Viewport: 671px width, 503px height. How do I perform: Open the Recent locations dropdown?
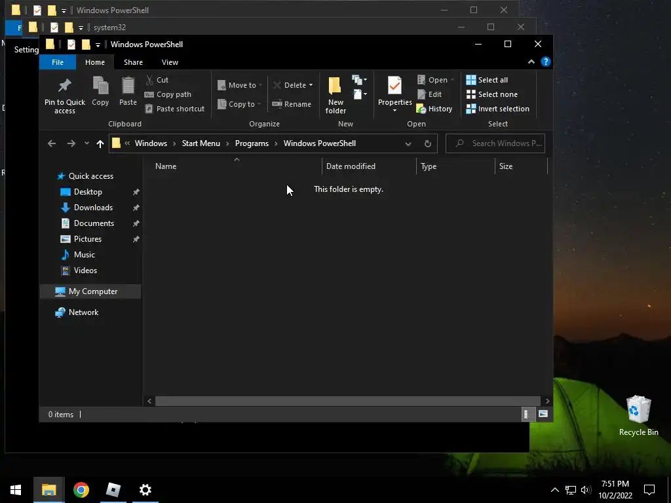tap(86, 143)
